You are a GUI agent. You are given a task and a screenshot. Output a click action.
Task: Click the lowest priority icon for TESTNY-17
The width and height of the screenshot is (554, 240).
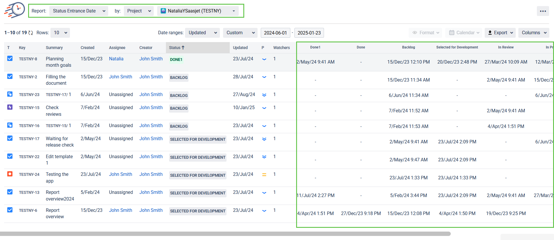(x=264, y=139)
